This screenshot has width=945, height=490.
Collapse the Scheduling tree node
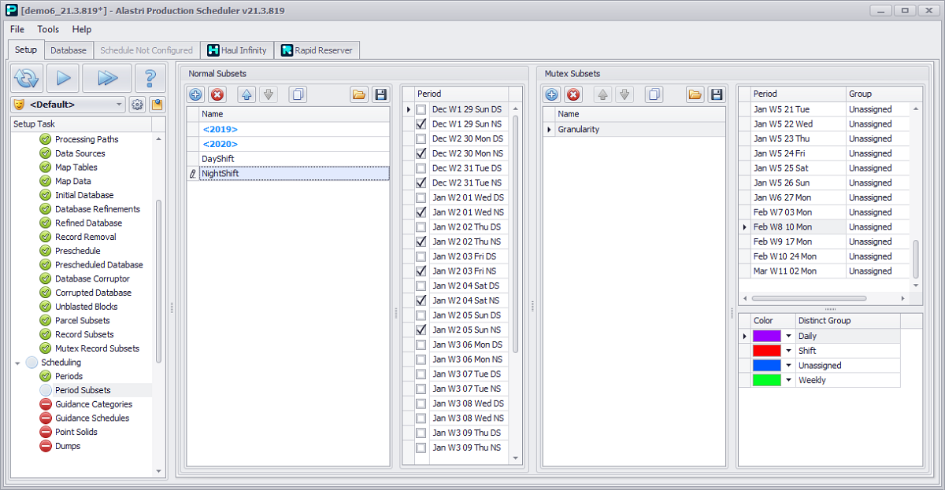tap(17, 363)
